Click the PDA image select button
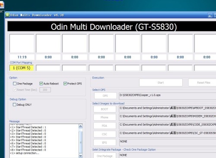216x158 pixels. pyautogui.click(x=105, y=126)
